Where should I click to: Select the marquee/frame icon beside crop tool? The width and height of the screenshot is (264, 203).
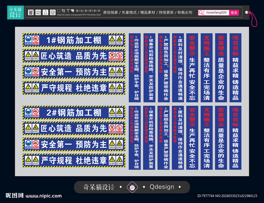click(59, 11)
